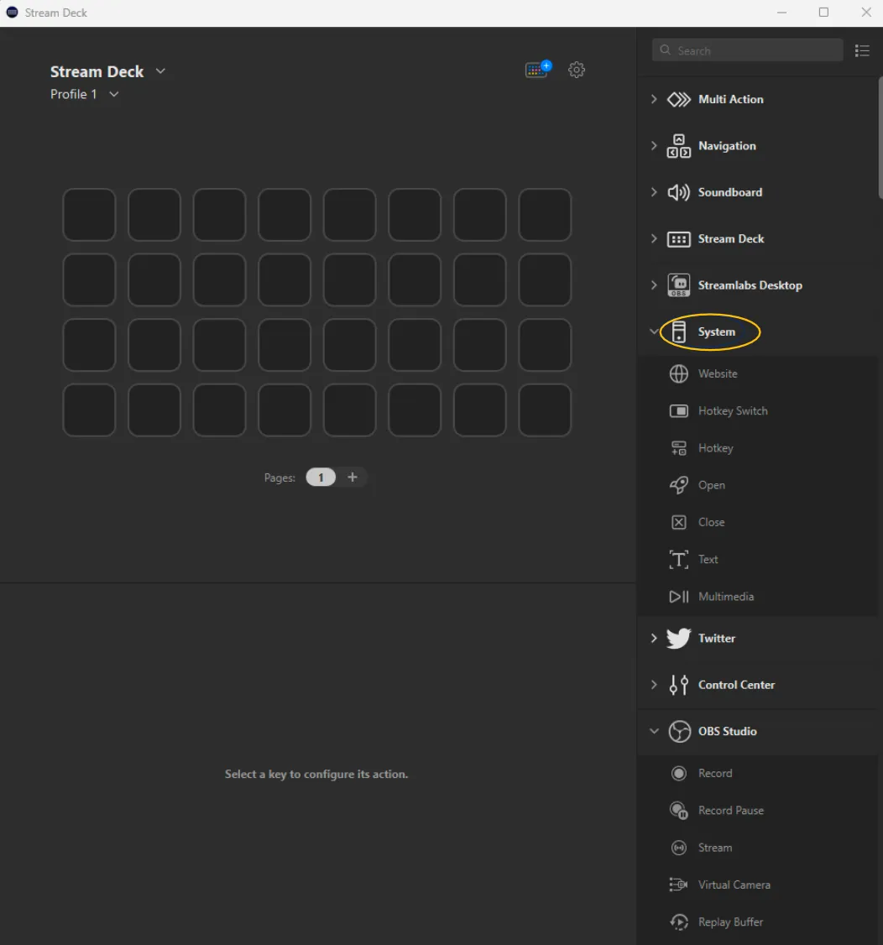Click the Record Pause label
This screenshot has height=945, width=883.
click(730, 811)
